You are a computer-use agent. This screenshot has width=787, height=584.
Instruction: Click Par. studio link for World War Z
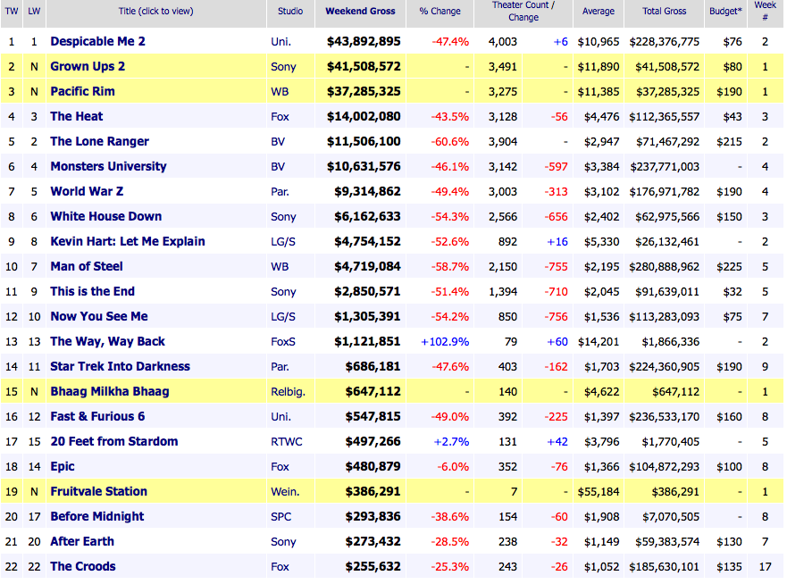point(280,192)
